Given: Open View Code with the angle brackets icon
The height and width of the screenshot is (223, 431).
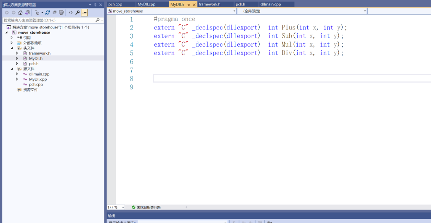Looking at the screenshot, I should 71,13.
